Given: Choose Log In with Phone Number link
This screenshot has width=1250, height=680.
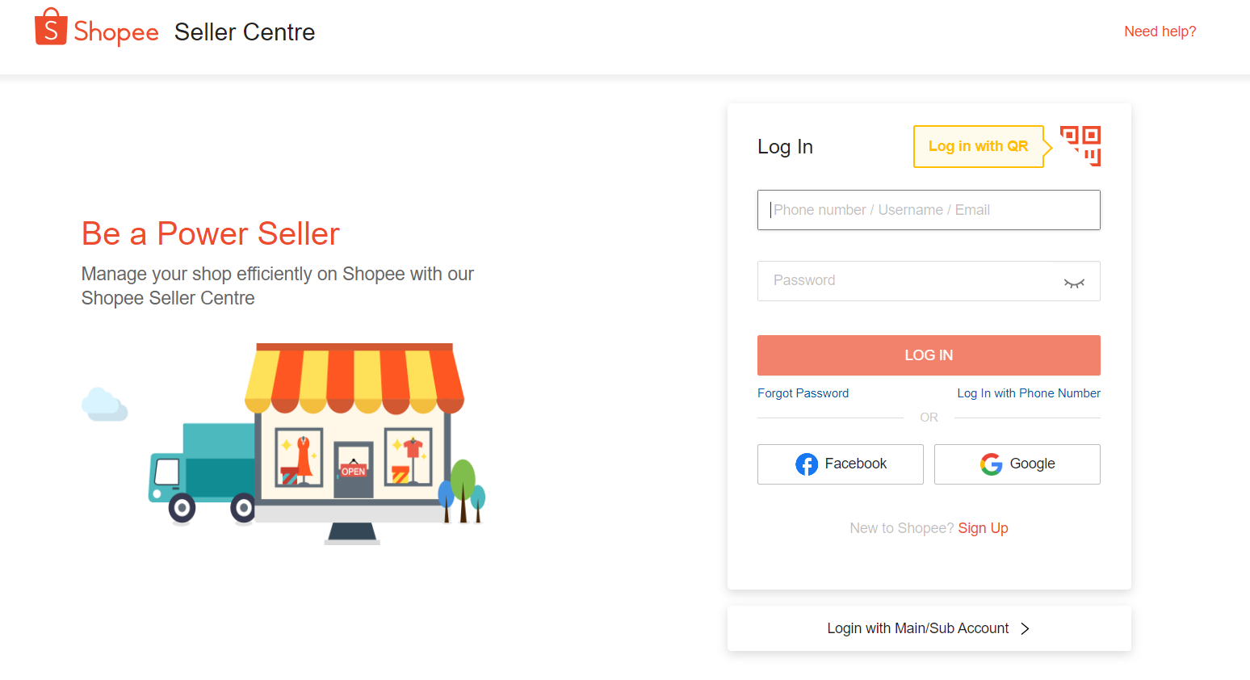Looking at the screenshot, I should click(x=1029, y=393).
